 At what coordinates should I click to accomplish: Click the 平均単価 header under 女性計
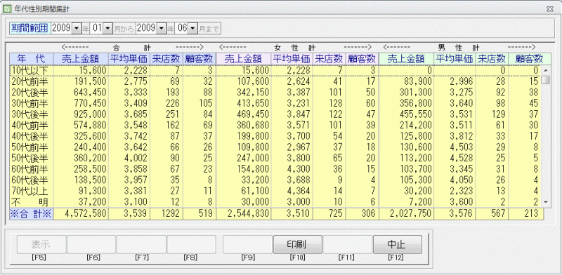coord(292,59)
